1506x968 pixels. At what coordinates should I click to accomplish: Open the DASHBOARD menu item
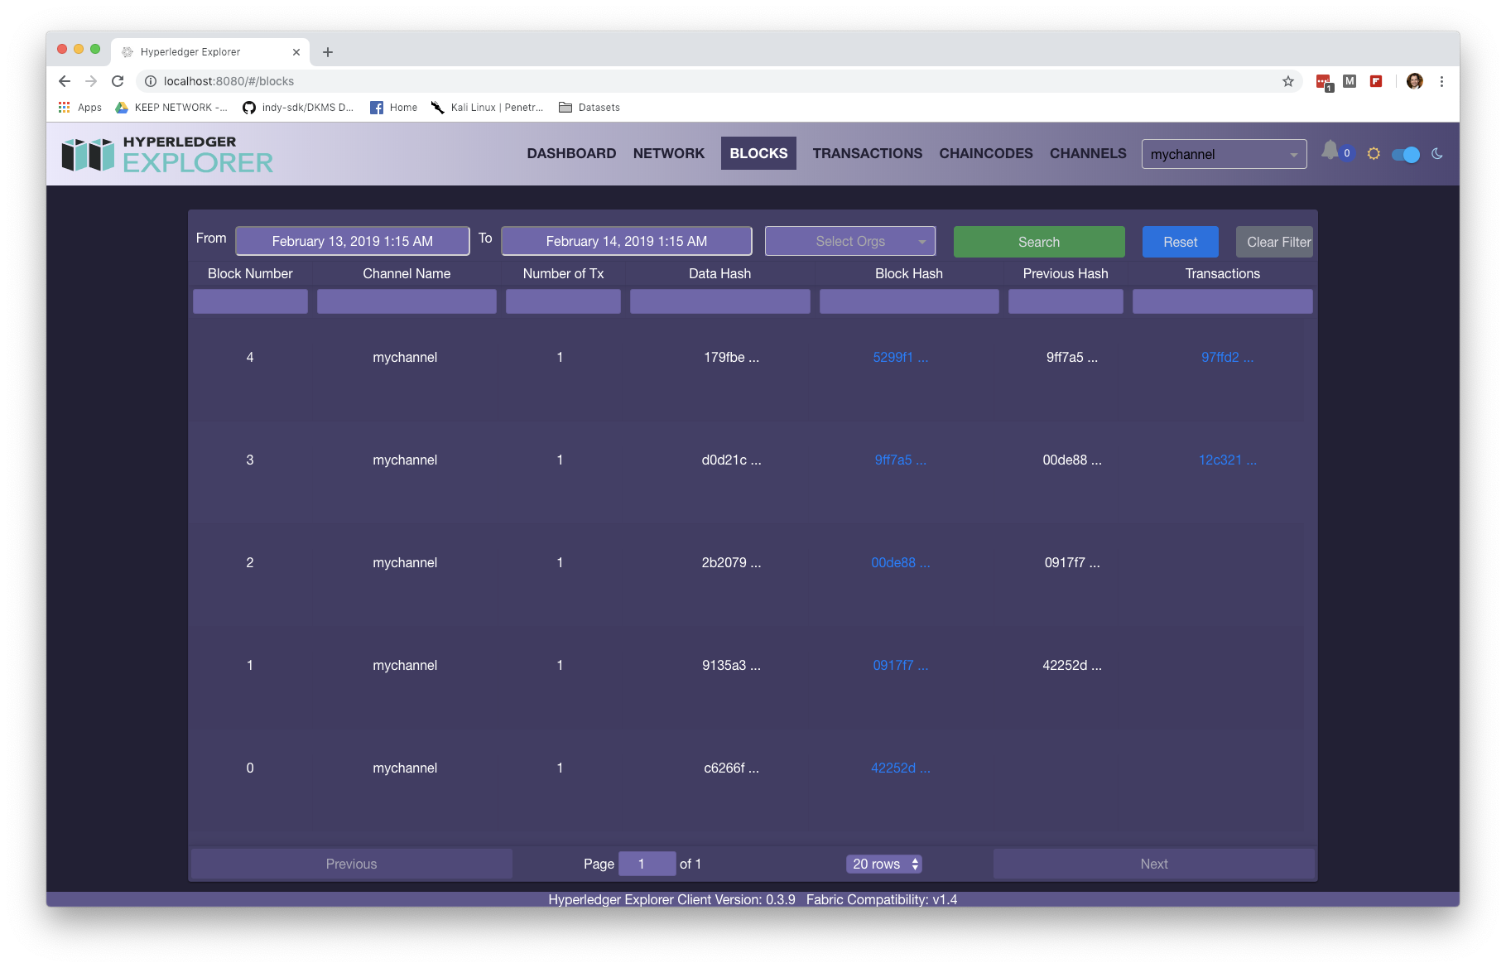tap(571, 153)
